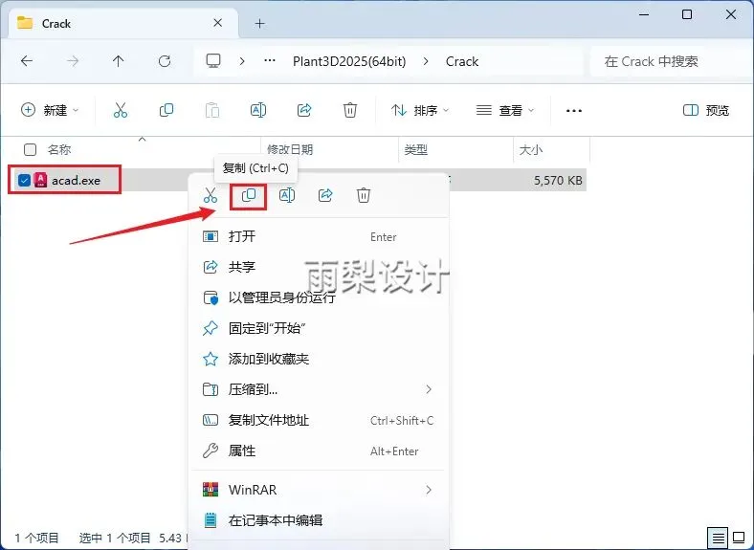Click the 1 个项目 status bar text
This screenshot has width=754, height=550.
(x=36, y=538)
